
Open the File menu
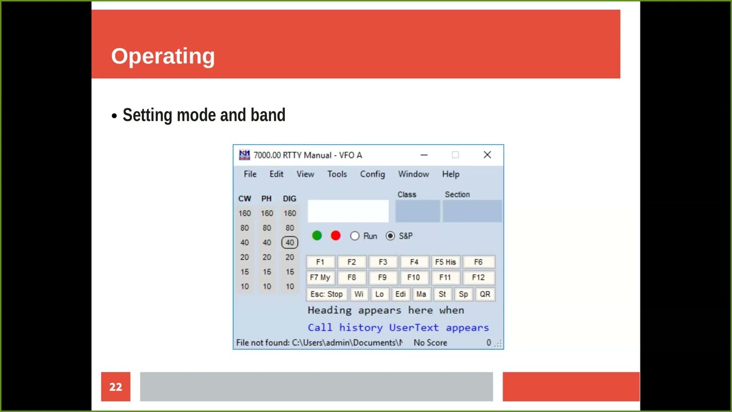pos(250,174)
